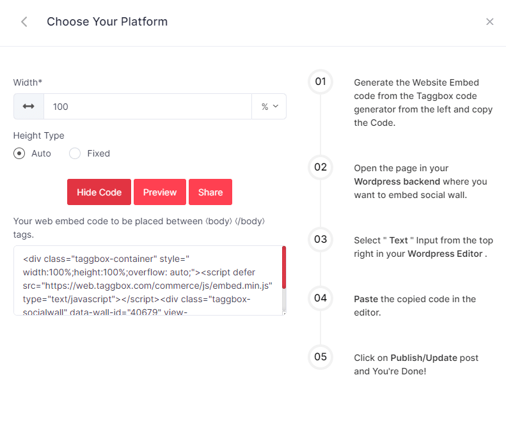This screenshot has height=421, width=506.
Task: Click the step 05 circle marker
Action: coord(320,356)
